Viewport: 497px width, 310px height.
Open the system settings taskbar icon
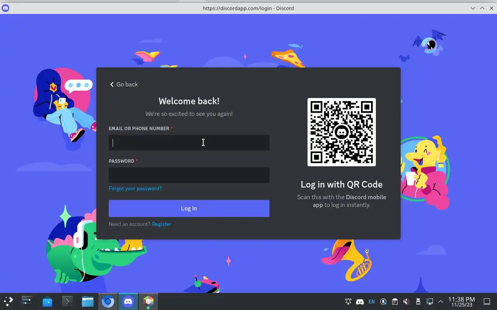27,301
